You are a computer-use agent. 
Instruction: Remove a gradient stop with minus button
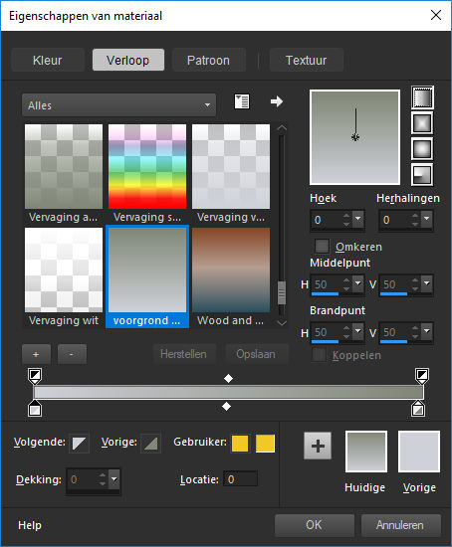tap(72, 354)
